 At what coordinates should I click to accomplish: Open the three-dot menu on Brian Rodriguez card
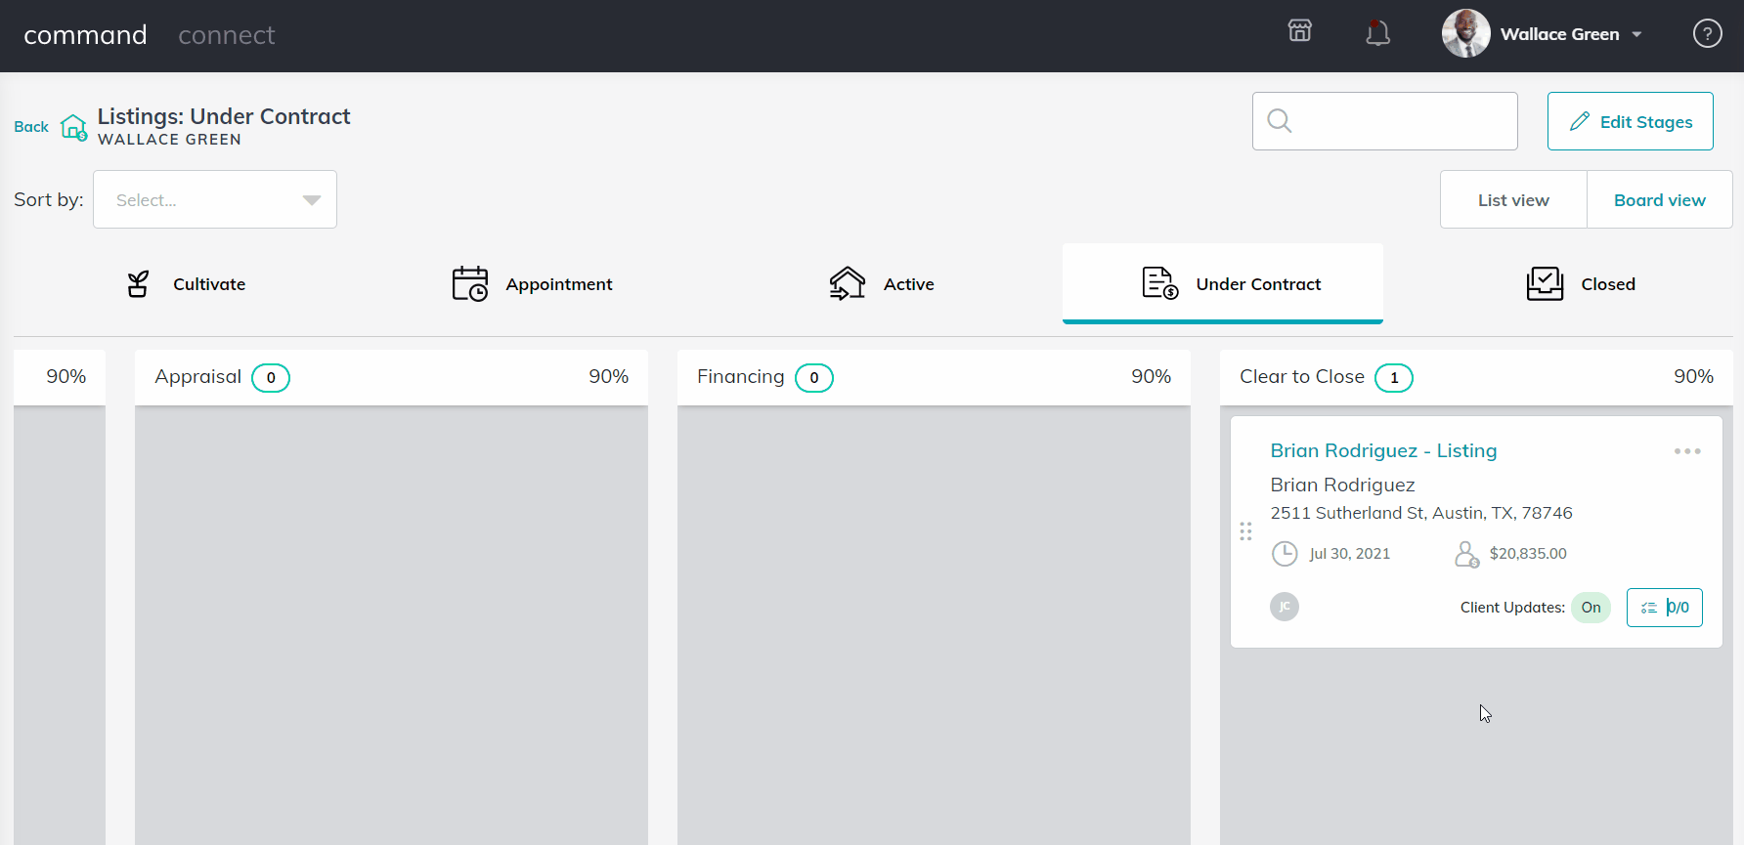(1687, 451)
